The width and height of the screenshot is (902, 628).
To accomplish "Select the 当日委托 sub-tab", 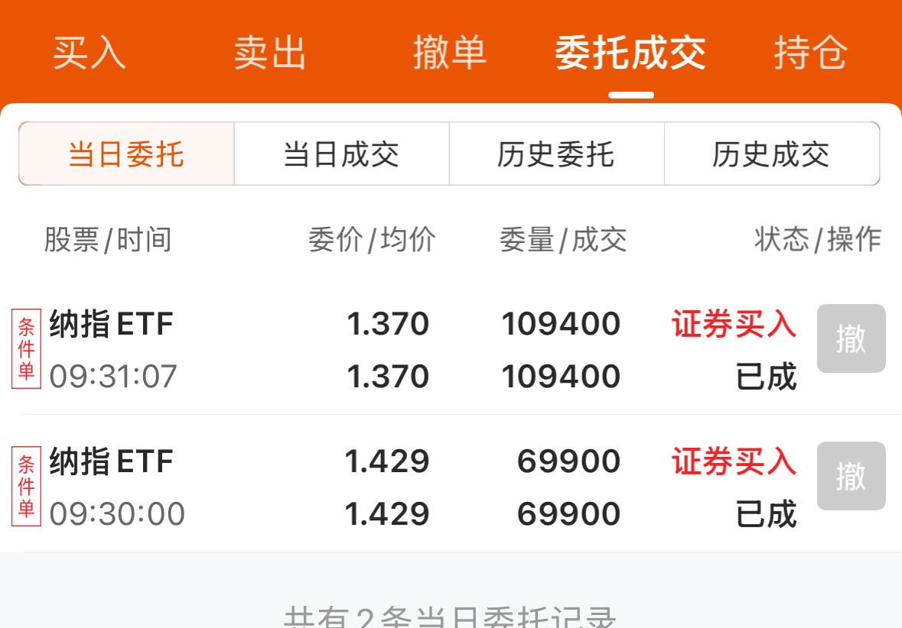I will (x=126, y=154).
